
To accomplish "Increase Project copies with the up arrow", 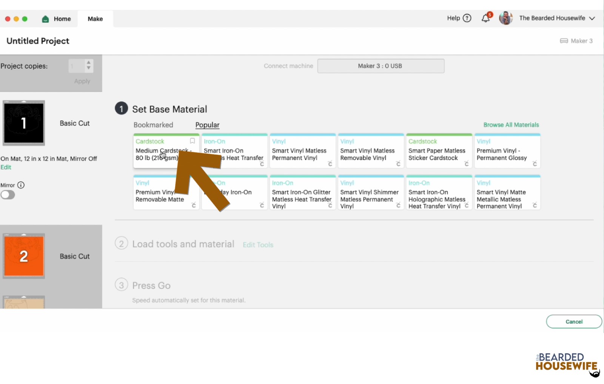I will click(x=88, y=63).
